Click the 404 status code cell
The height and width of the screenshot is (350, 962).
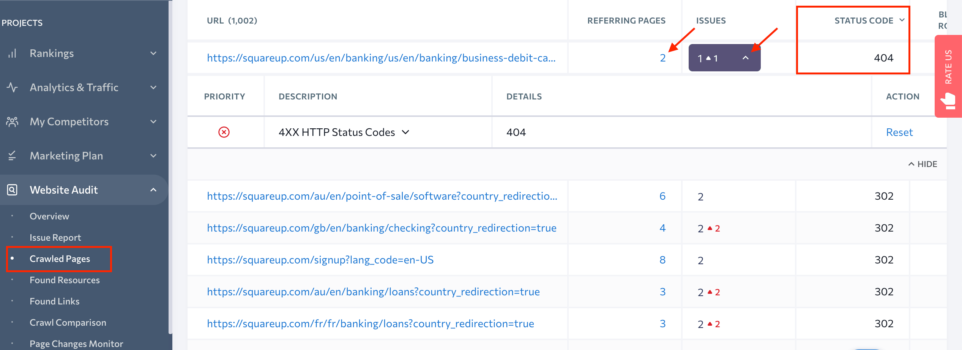point(883,58)
